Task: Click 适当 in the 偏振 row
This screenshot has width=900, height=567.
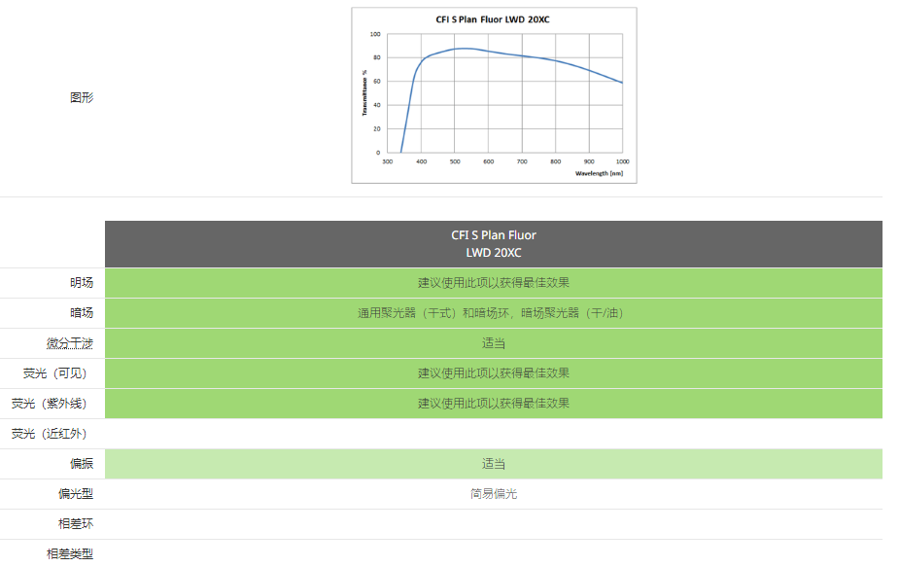Action: point(494,464)
